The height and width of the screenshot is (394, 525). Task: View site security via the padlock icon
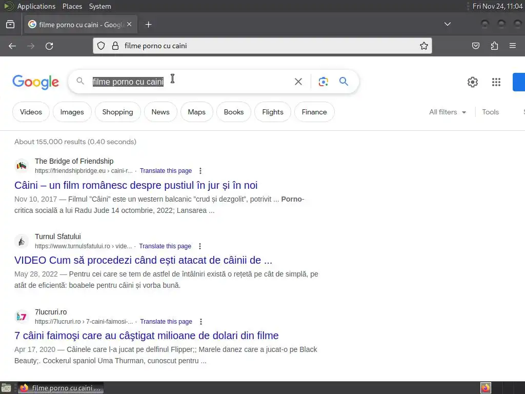115,46
